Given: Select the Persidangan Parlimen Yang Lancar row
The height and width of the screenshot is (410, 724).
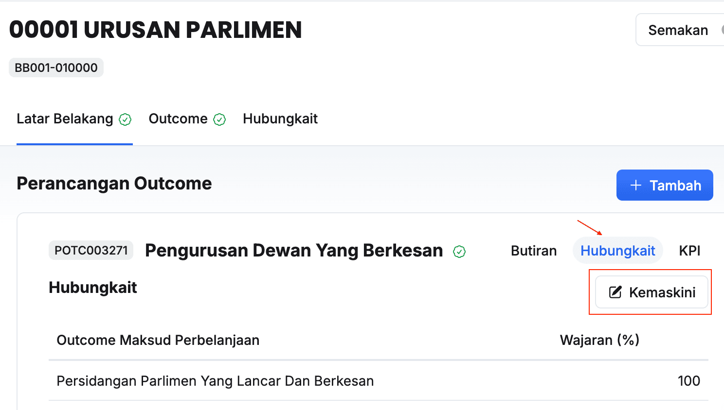Looking at the screenshot, I should (x=215, y=381).
